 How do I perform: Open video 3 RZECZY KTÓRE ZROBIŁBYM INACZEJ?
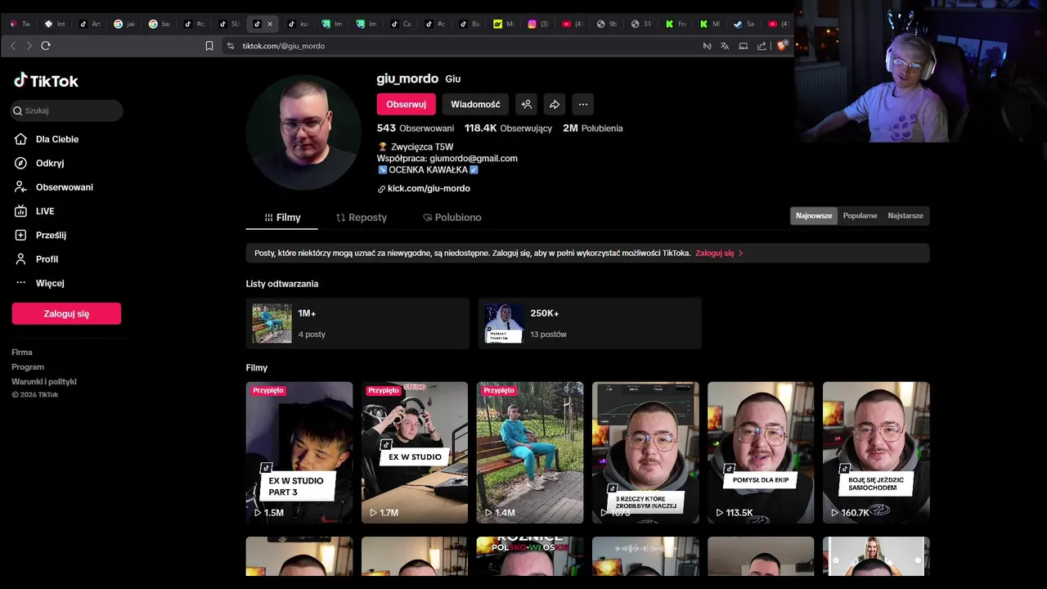pos(645,452)
